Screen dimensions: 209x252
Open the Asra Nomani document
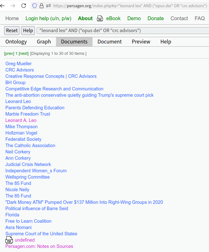[19, 227]
